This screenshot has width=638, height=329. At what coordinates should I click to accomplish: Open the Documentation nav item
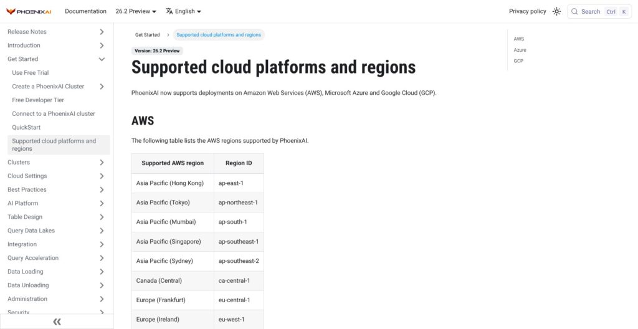pyautogui.click(x=85, y=11)
